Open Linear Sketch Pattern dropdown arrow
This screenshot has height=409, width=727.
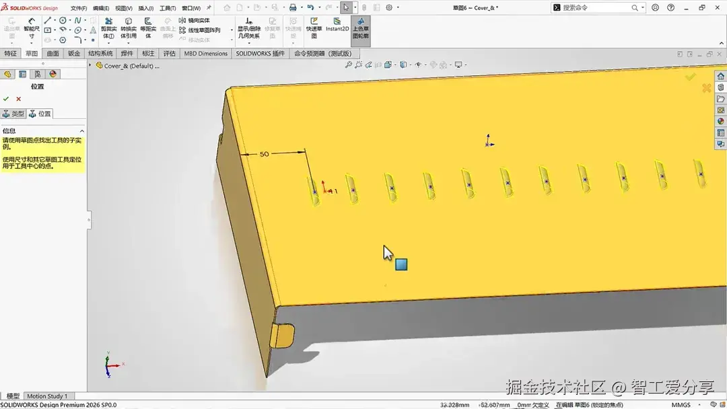click(232, 30)
